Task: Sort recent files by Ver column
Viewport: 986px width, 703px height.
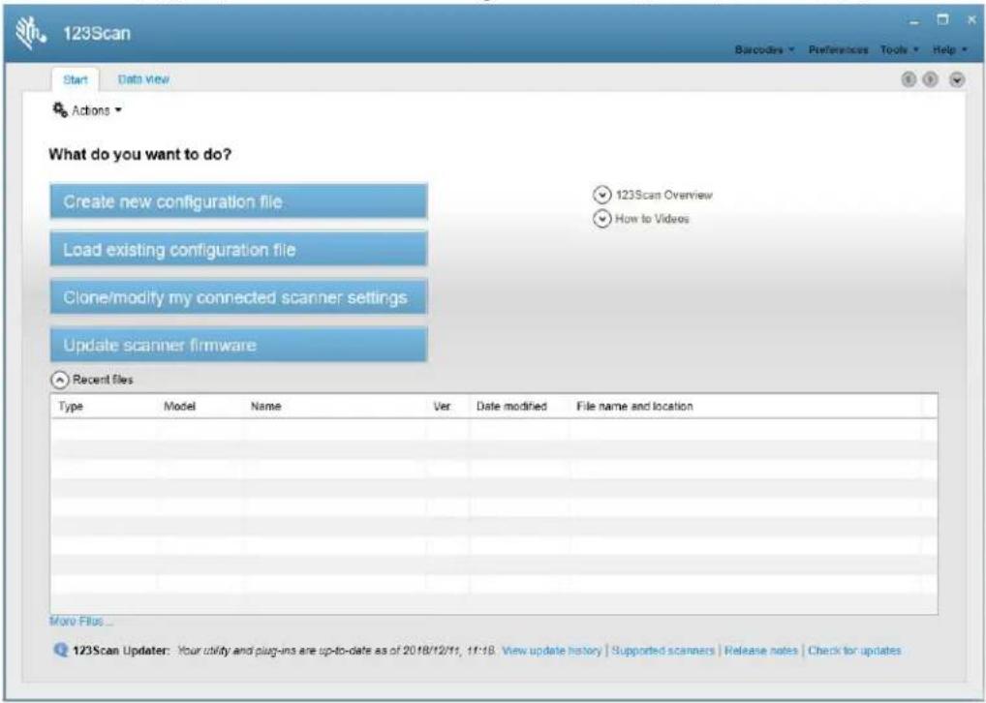Action: [447, 406]
